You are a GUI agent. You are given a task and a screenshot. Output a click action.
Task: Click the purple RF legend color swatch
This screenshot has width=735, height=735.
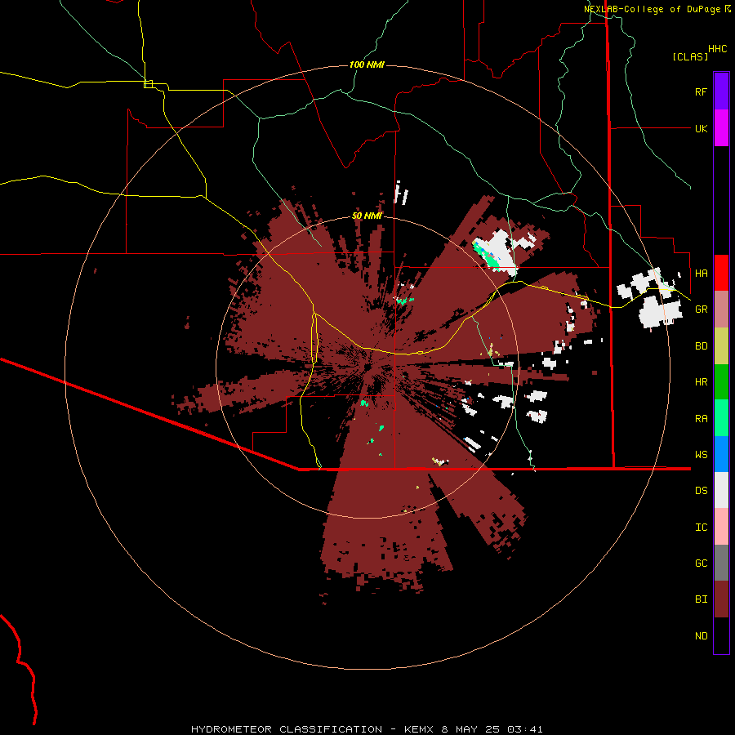click(x=721, y=91)
